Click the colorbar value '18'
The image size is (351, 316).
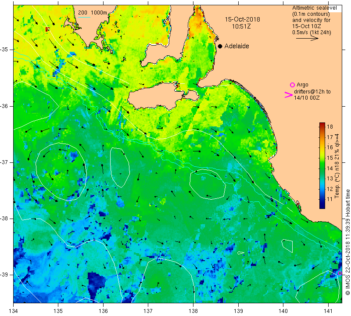coord(330,126)
